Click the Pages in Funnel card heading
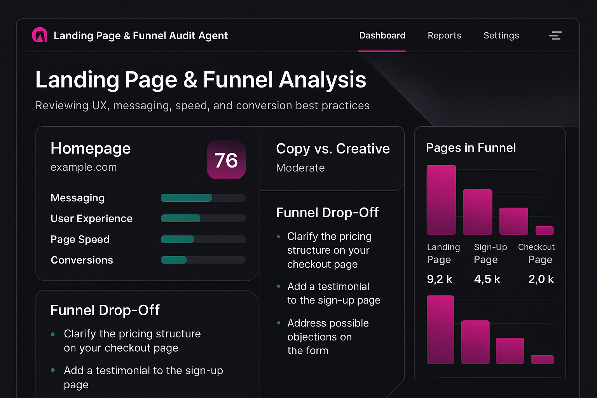The width and height of the screenshot is (597, 398). coord(471,148)
